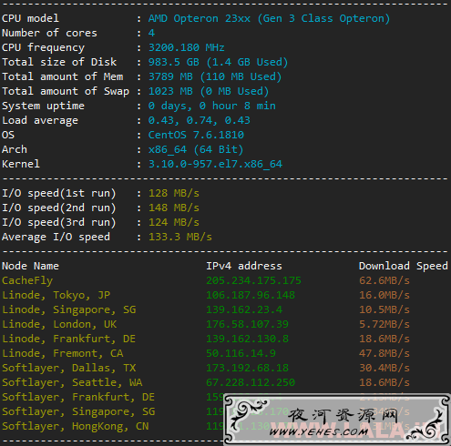
Task: Click London download speed 5.72MB/s
Action: click(384, 324)
